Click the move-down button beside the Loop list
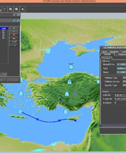Screen dimensions: 126x153 coord(14,31)
